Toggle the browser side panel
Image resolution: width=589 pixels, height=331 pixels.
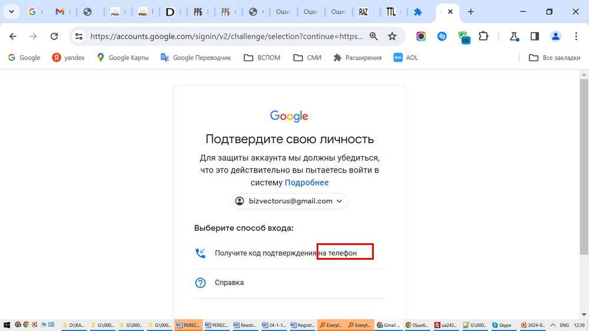pyautogui.click(x=535, y=37)
